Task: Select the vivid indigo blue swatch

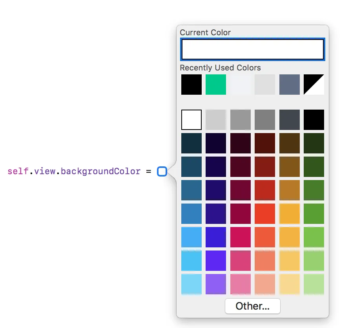Action: click(x=216, y=237)
